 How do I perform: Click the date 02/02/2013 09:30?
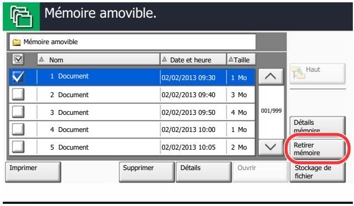(188, 78)
